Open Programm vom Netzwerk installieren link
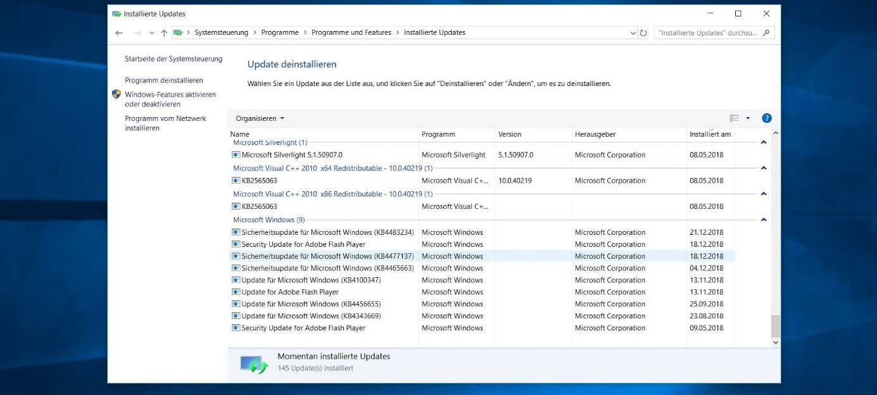 coord(165,123)
